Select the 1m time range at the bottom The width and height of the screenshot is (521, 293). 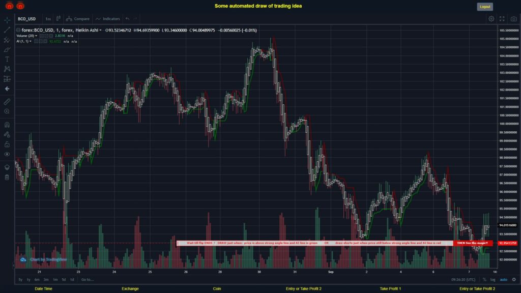[55, 280]
